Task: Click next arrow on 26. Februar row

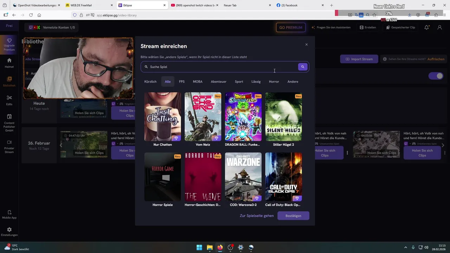Action: point(443,145)
